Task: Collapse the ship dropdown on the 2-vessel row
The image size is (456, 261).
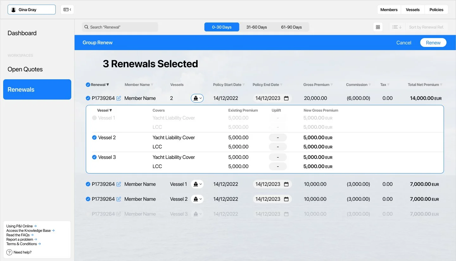Action: (x=197, y=98)
